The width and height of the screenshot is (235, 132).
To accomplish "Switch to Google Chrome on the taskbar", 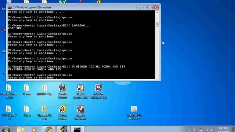I will point(49,129).
